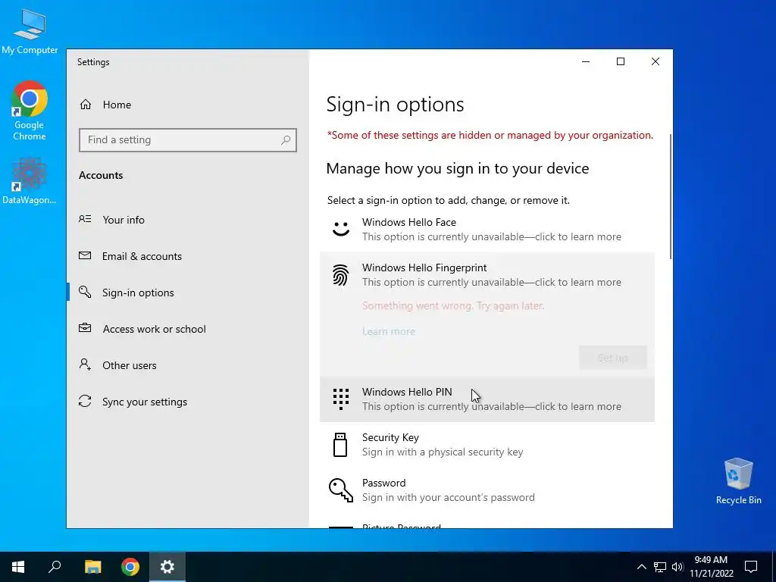Click the search magnifier in Find a setting
776x582 pixels.
pyautogui.click(x=286, y=140)
